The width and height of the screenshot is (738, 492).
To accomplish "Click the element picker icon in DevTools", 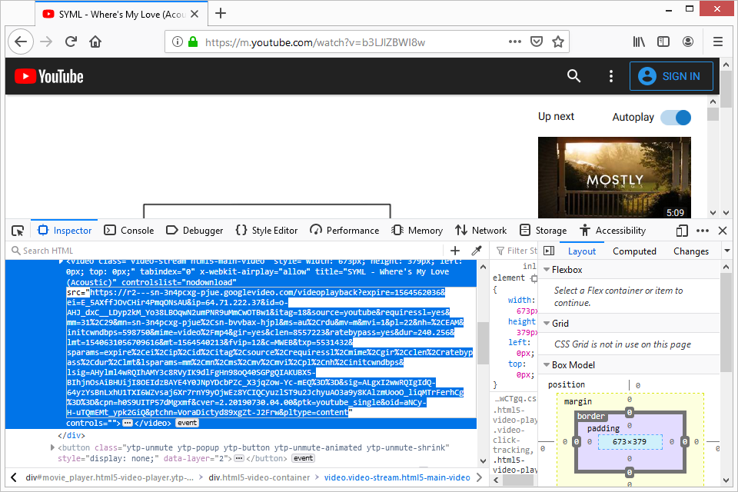I will (18, 230).
